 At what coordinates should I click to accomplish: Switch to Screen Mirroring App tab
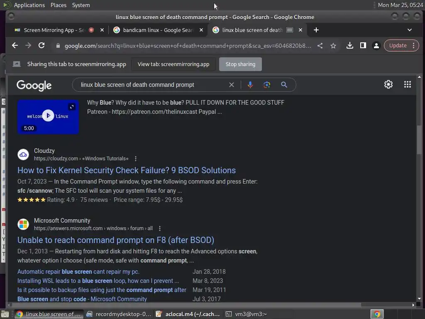click(54, 30)
